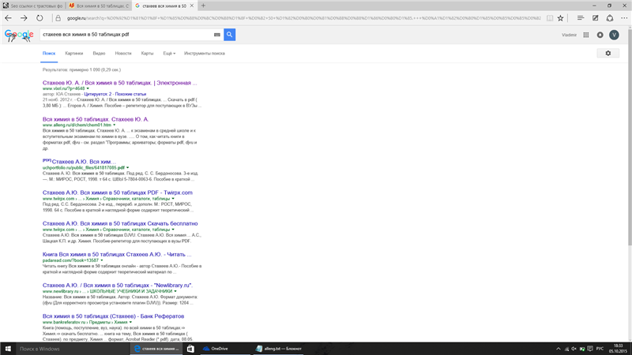Expand dropdown arrow next to www.vixri.ru URL
Viewport: 632px width, 355px height.
point(88,88)
